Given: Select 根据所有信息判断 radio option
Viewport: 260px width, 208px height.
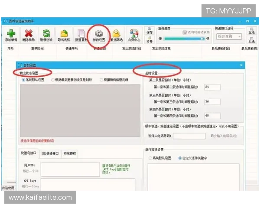Looking at the screenshot, I should 101,80.
